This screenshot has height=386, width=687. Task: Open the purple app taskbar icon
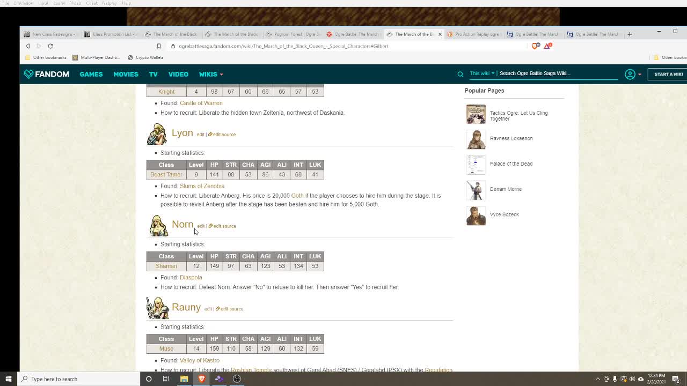click(x=219, y=379)
